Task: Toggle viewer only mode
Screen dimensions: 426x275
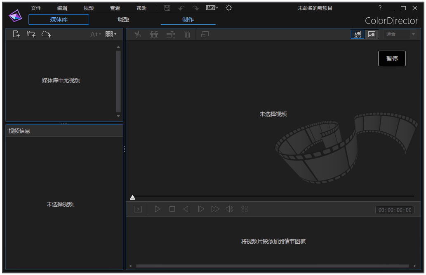Action: pyautogui.click(x=372, y=34)
